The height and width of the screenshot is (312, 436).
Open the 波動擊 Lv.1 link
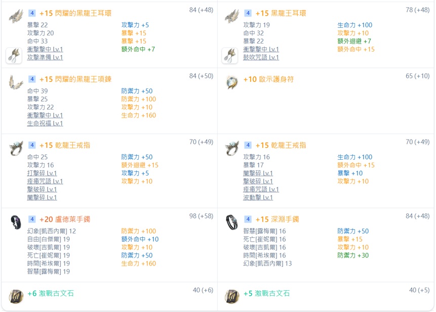[x=258, y=198]
